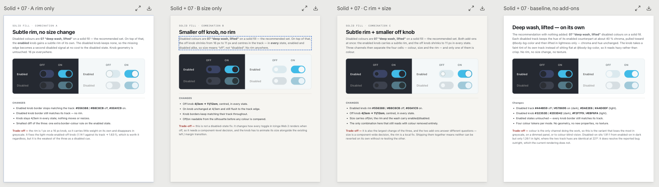659x187 pixels.
Task: Click bullet 'Off/on readable from the silhouette'
Action: tap(224, 119)
